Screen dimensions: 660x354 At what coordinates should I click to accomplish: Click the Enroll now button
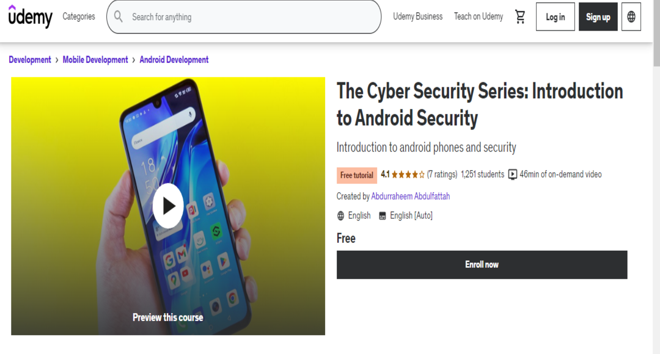point(482,264)
